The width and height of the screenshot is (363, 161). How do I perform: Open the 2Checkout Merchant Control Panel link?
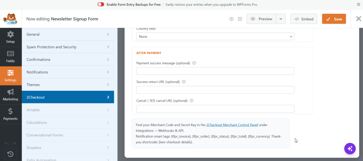coord(232,125)
